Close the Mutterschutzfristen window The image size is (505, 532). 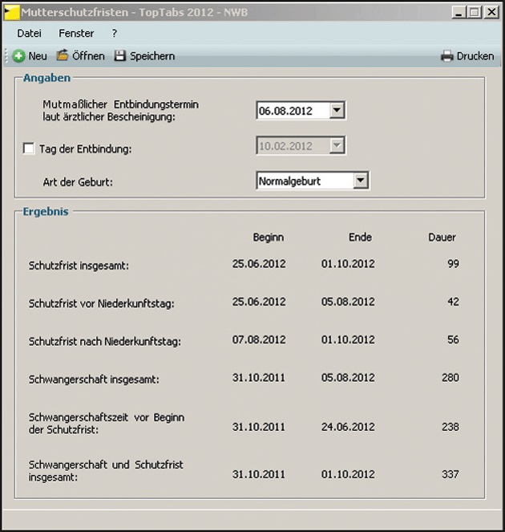pos(490,12)
